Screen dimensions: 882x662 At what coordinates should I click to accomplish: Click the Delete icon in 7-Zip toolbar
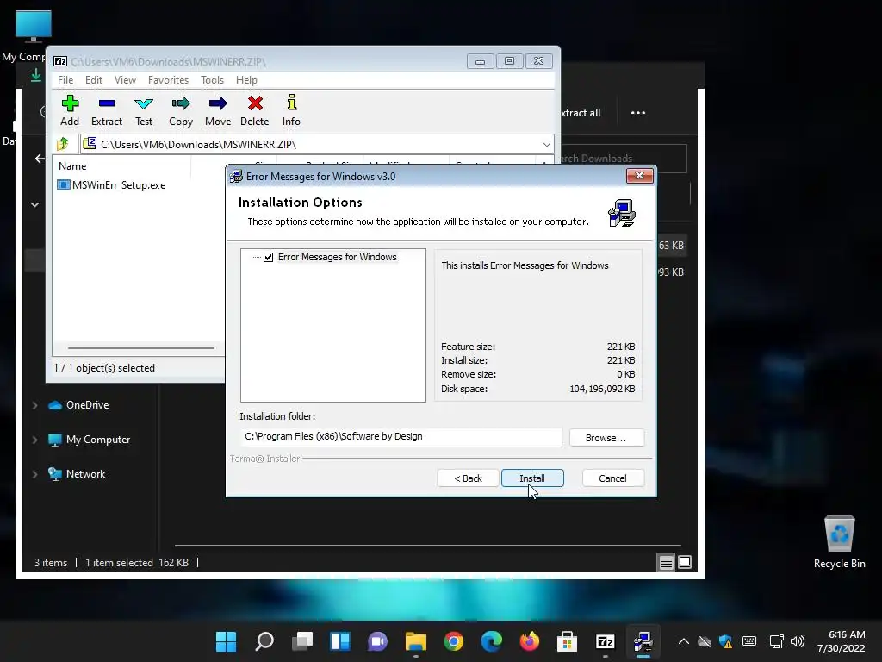[255, 110]
